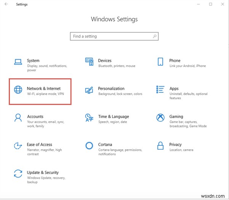Click 'Game bar, captures, broadcasting' description
The image size is (229, 200).
188,124
